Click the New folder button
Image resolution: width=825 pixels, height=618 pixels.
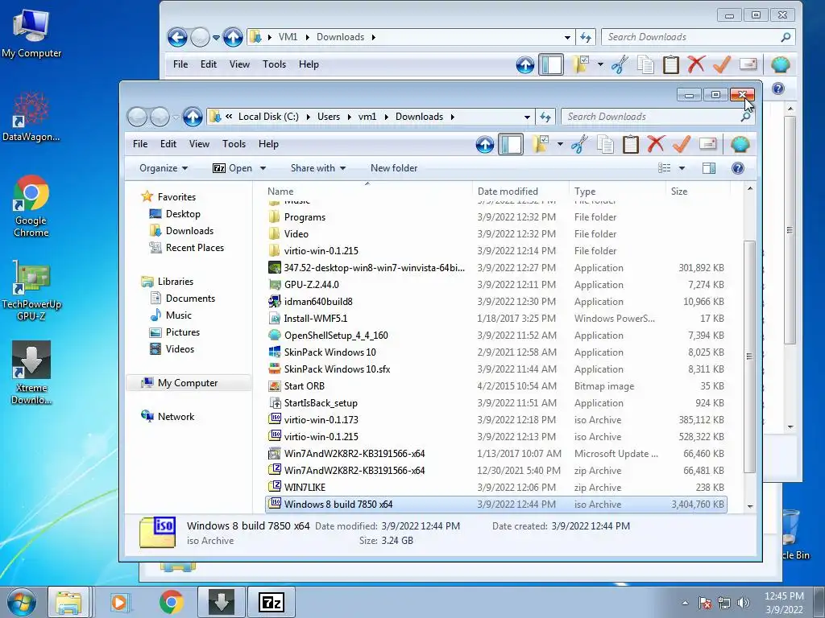click(x=393, y=168)
